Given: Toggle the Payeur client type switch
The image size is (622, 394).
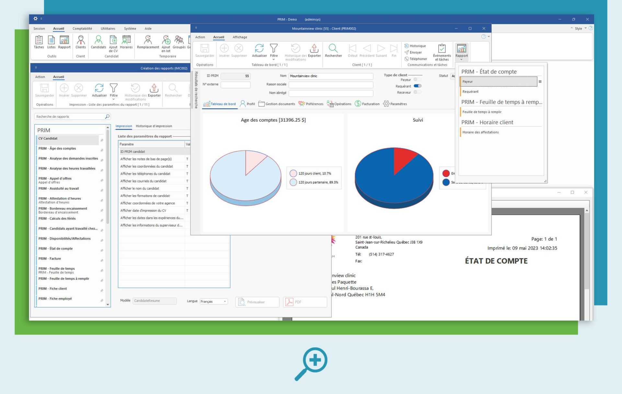Looking at the screenshot, I should point(417,79).
